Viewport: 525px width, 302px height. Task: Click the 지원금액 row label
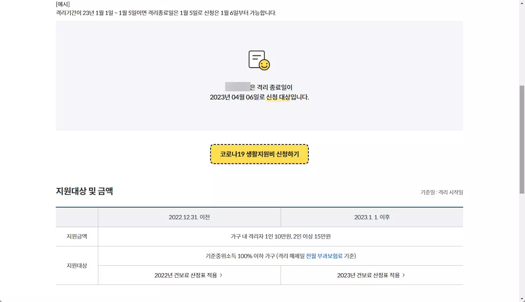click(76, 236)
